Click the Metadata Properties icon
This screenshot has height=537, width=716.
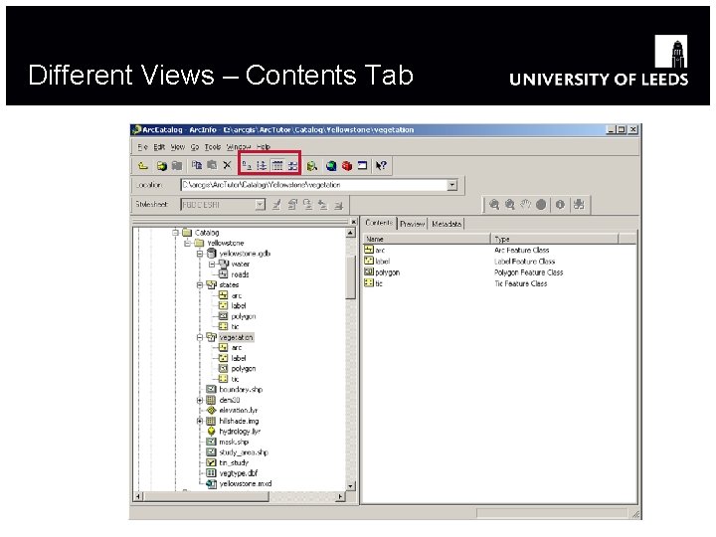(x=292, y=205)
